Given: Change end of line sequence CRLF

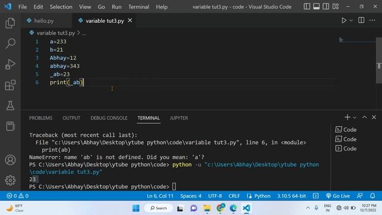Looking at the screenshot, I should (234, 196).
